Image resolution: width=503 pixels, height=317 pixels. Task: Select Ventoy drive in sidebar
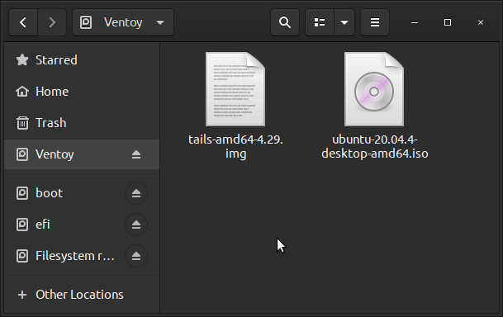(82, 154)
